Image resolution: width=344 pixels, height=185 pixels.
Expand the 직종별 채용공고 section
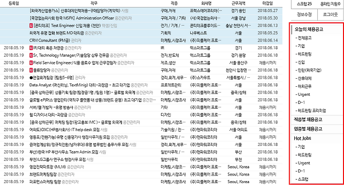308,120
